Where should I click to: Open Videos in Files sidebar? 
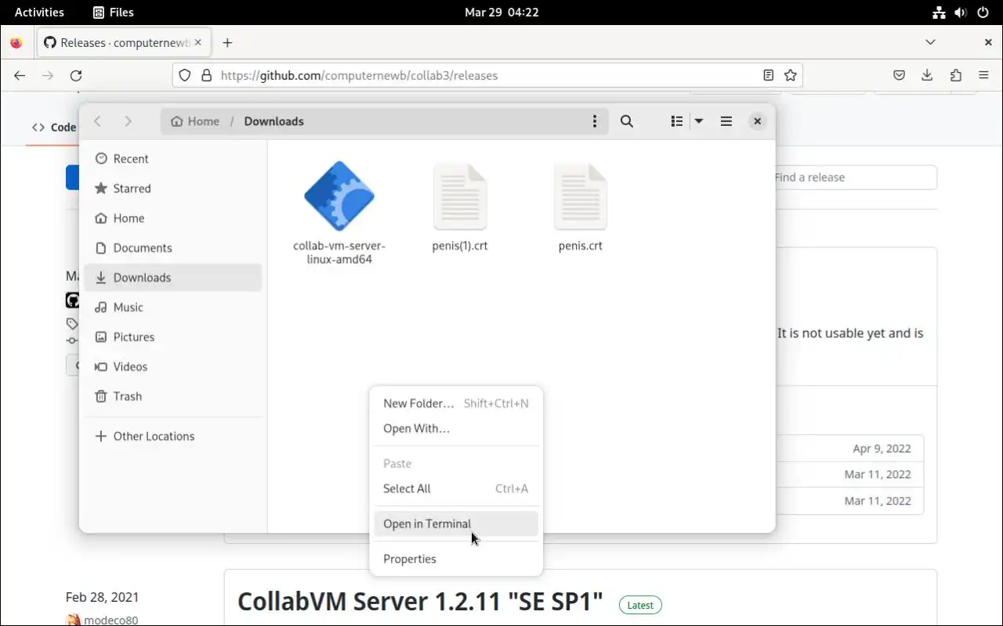[172, 367]
